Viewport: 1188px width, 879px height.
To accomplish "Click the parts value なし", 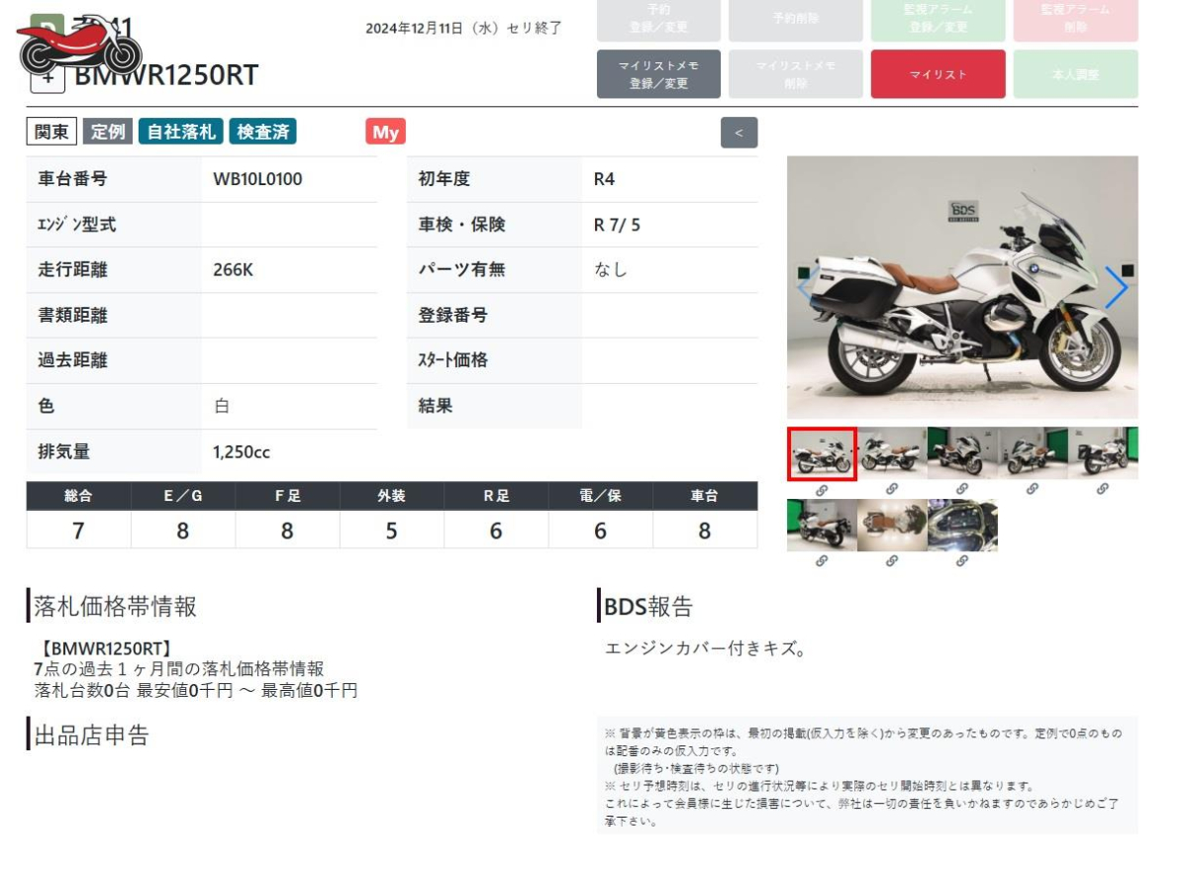I will pyautogui.click(x=611, y=270).
